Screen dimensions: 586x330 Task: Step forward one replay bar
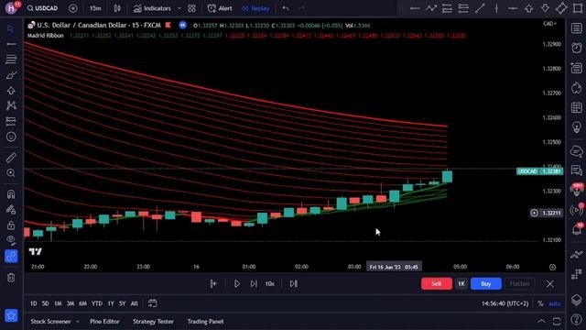tap(254, 284)
